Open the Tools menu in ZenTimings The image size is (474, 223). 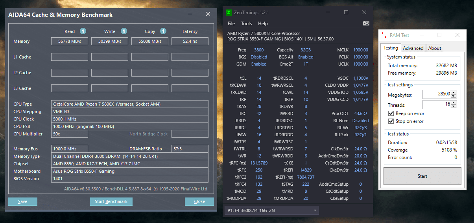[x=246, y=24]
